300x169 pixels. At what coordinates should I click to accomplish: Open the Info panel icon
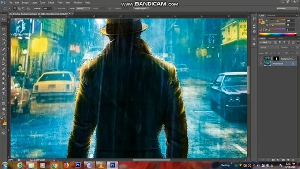tap(254, 31)
